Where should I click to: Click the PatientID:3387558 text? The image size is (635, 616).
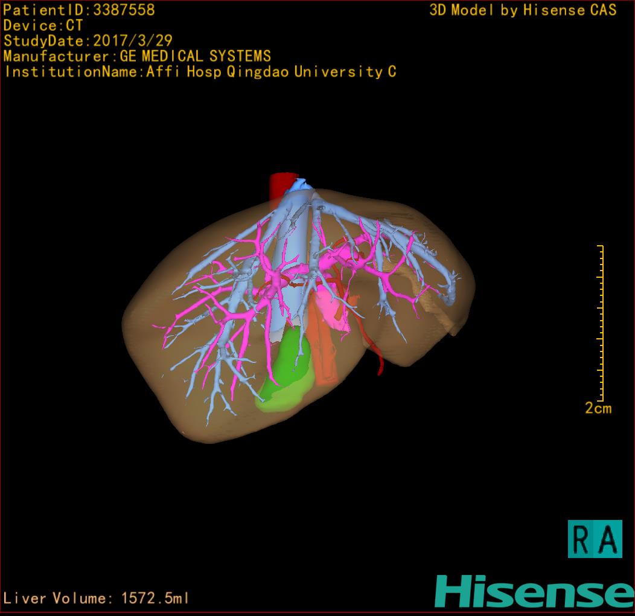coord(79,10)
